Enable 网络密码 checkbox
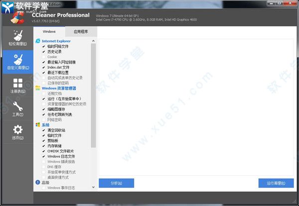 pos(44,120)
